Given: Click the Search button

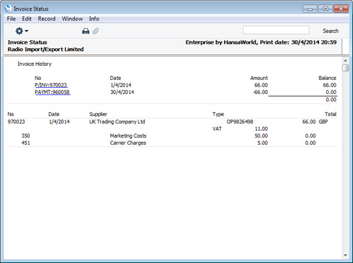Looking at the screenshot, I should (x=330, y=31).
